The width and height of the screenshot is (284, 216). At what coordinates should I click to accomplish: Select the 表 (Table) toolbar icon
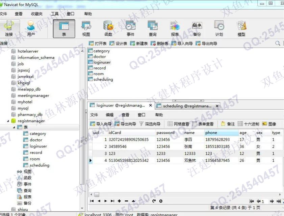click(x=64, y=29)
